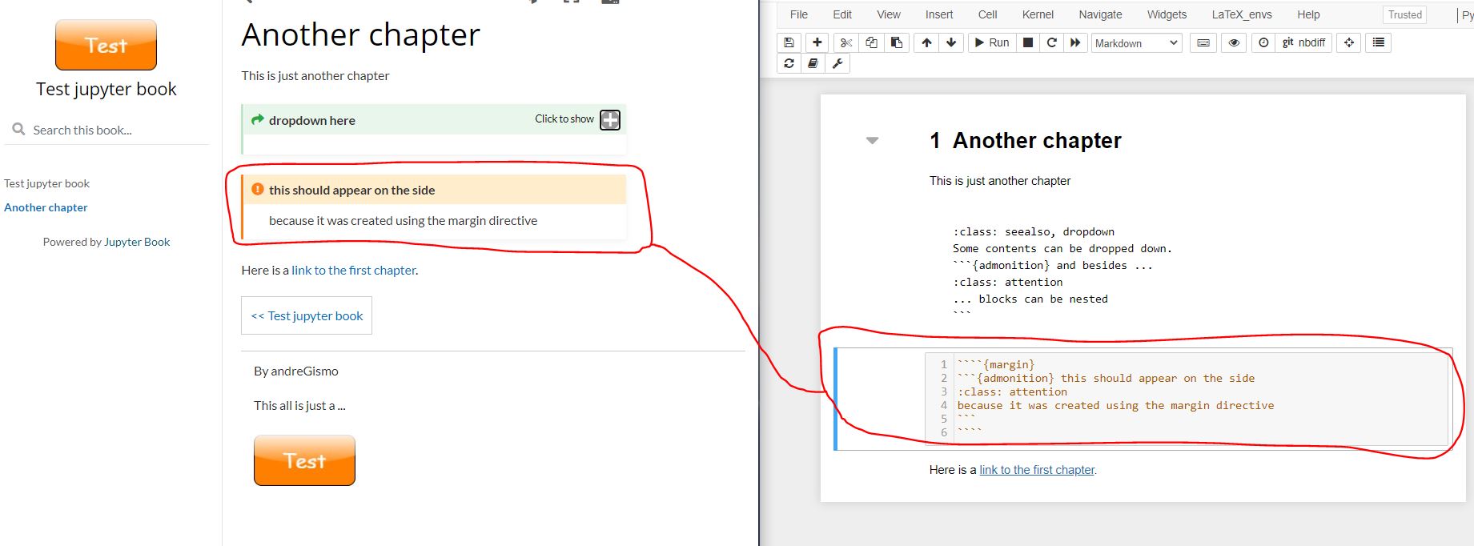Click the 'Click to show' label
1474x546 pixels.
pyautogui.click(x=564, y=118)
